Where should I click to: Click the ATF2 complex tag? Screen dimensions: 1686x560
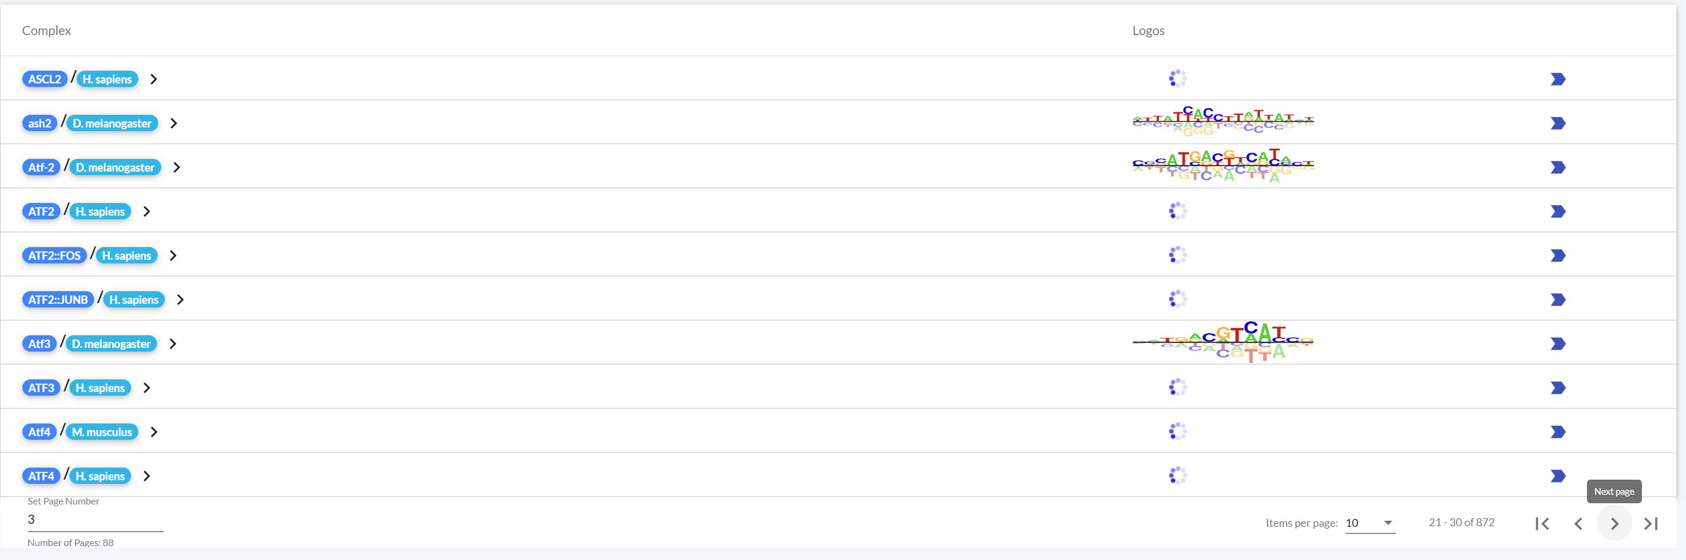point(41,211)
